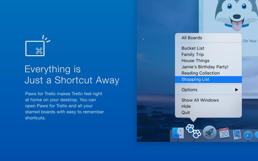
Task: Open the Paws for Trello dock icon
Action: click(193, 131)
